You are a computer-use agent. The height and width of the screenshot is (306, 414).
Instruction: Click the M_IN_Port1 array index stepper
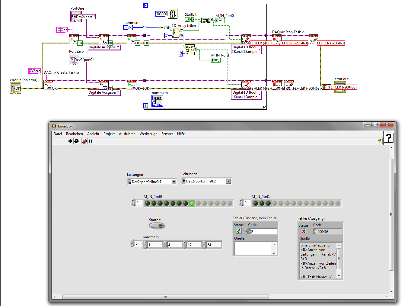[x=241, y=203]
